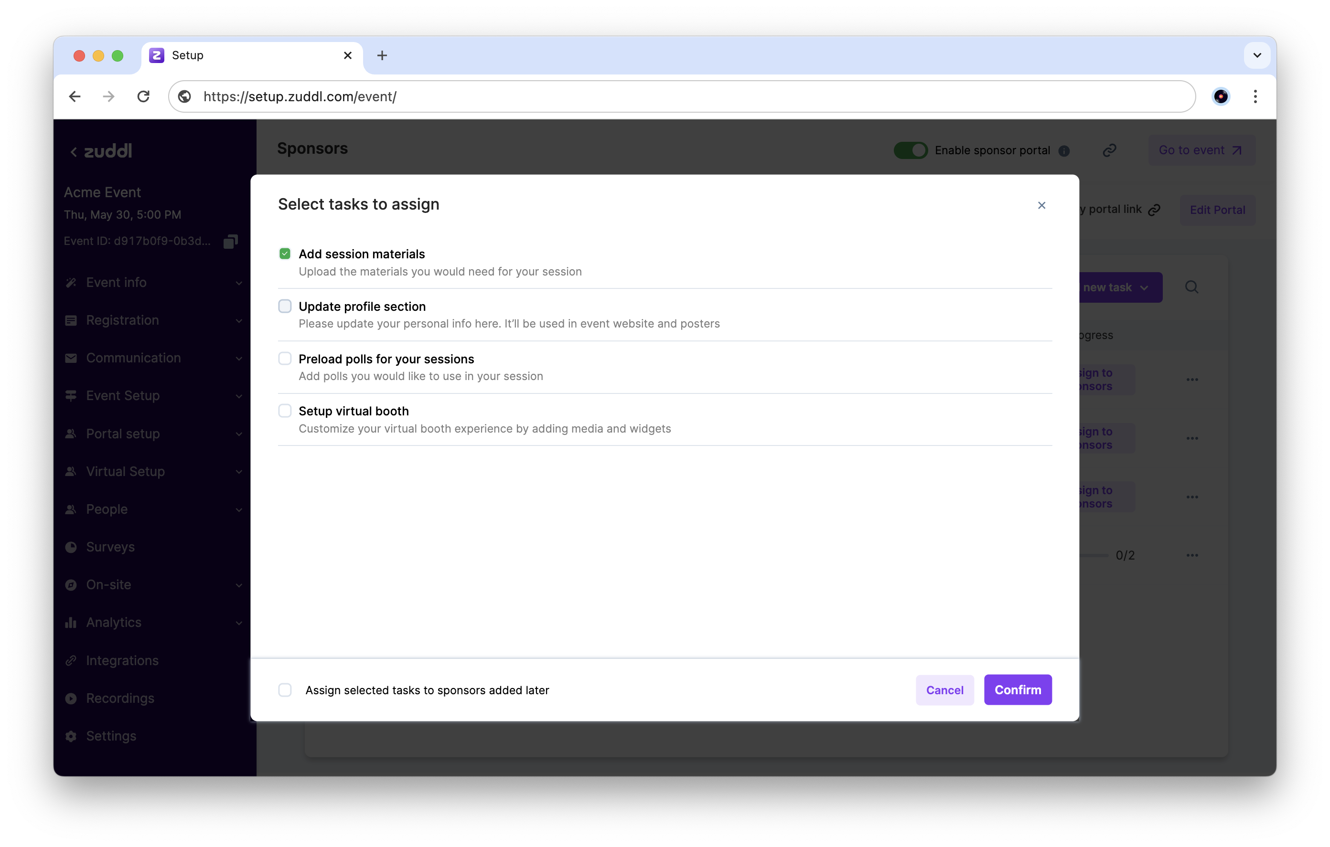Click the zuddl back chevron logo

tap(101, 151)
